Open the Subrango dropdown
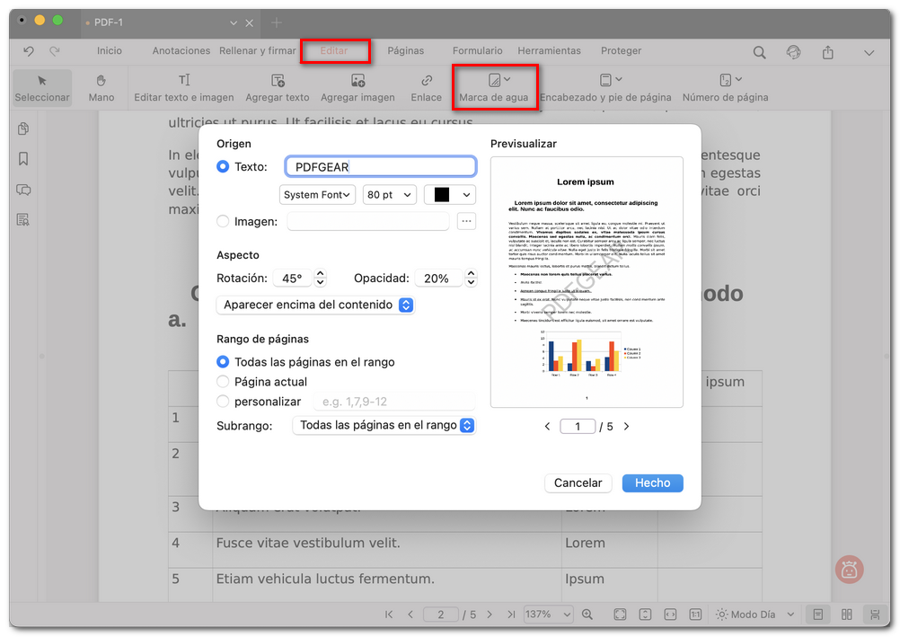Screen dimensions: 900x637 [x=384, y=425]
